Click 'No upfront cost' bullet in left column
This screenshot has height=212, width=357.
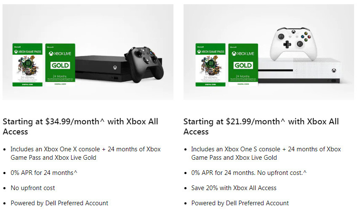point(33,188)
